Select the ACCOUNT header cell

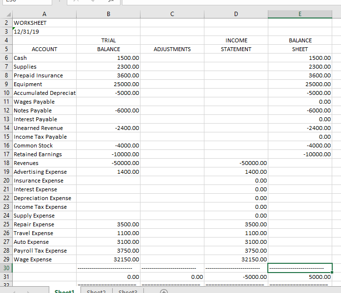coord(44,49)
